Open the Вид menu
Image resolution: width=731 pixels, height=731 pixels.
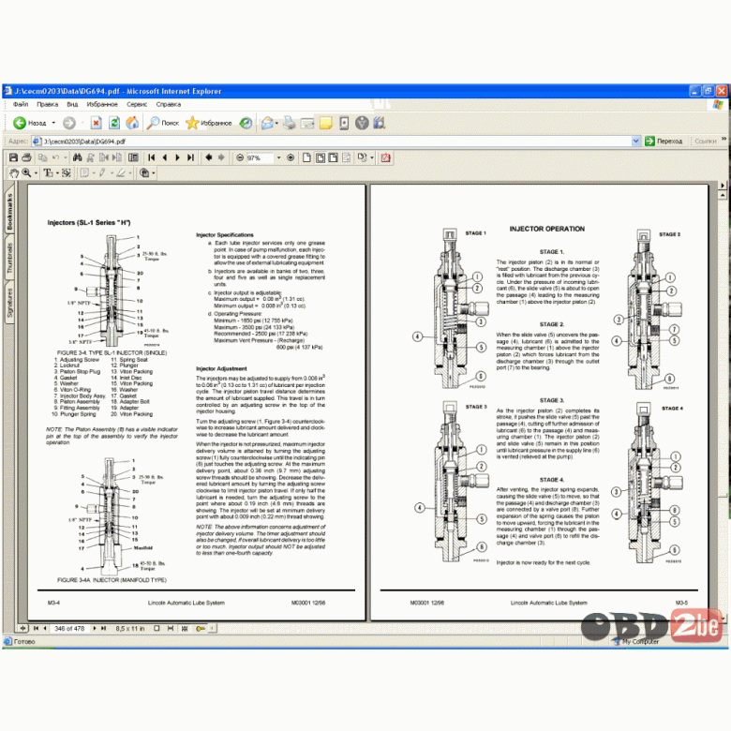pos(72,104)
